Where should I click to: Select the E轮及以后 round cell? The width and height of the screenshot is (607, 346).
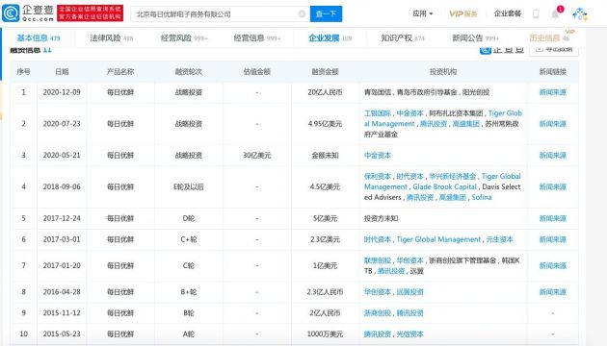click(x=189, y=186)
